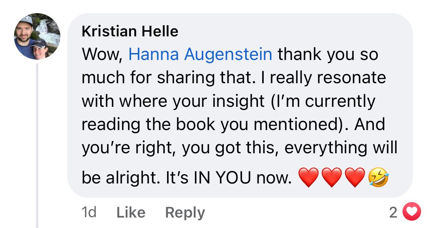Click the sentence "It's IN YOU now."

click(x=229, y=177)
